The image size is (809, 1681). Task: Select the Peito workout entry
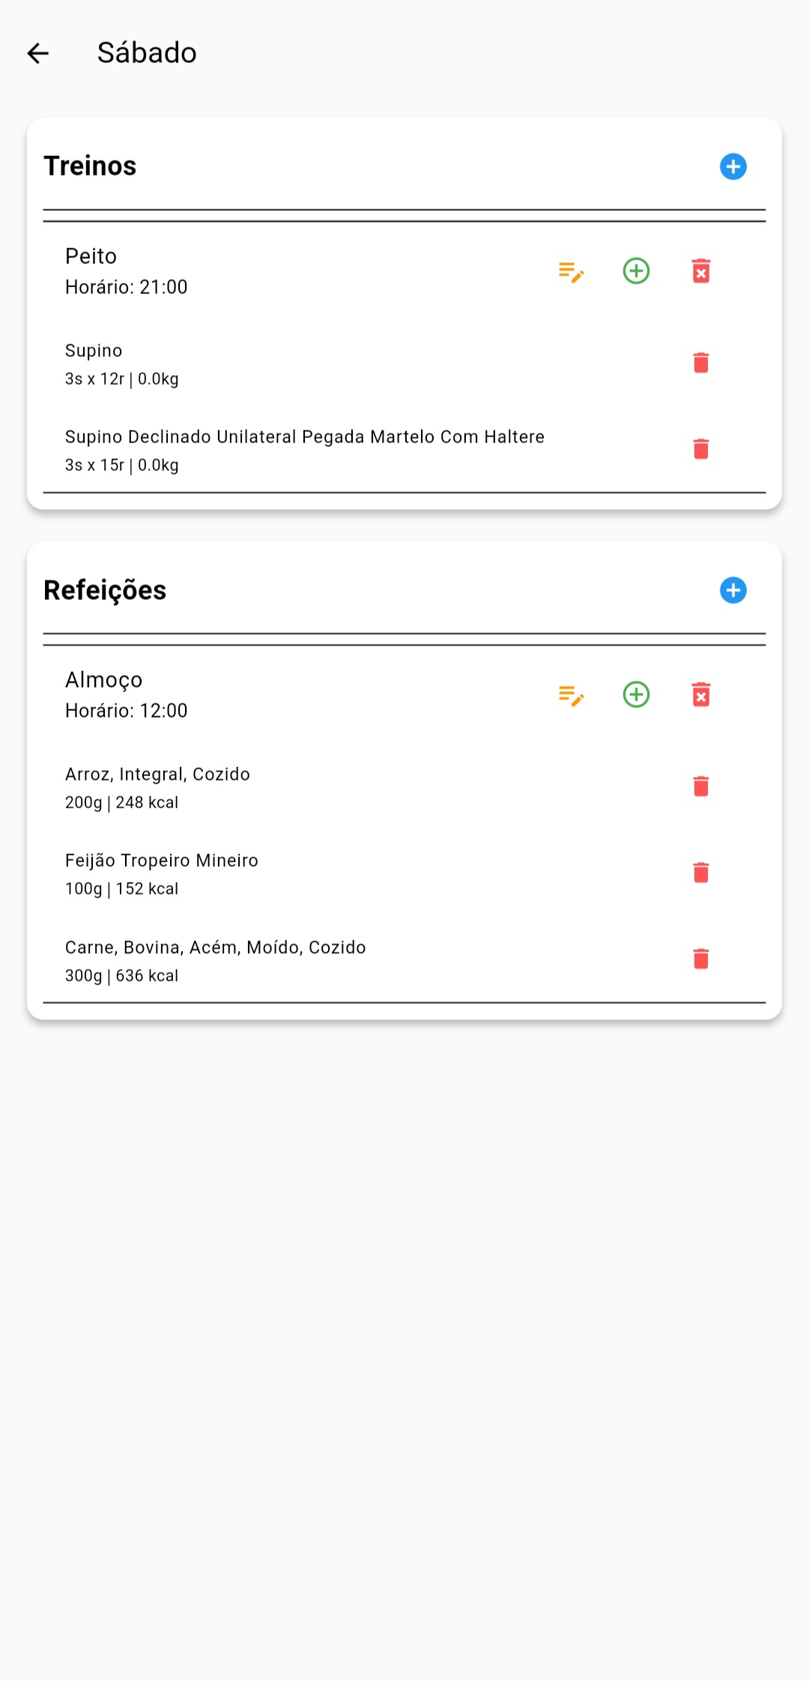click(x=225, y=271)
